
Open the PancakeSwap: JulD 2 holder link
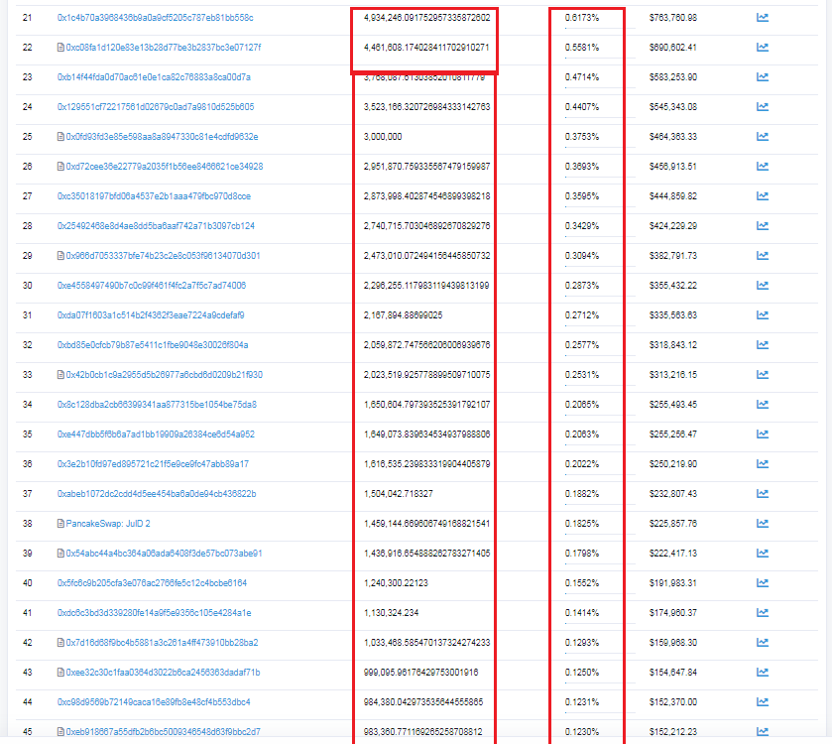pos(108,524)
